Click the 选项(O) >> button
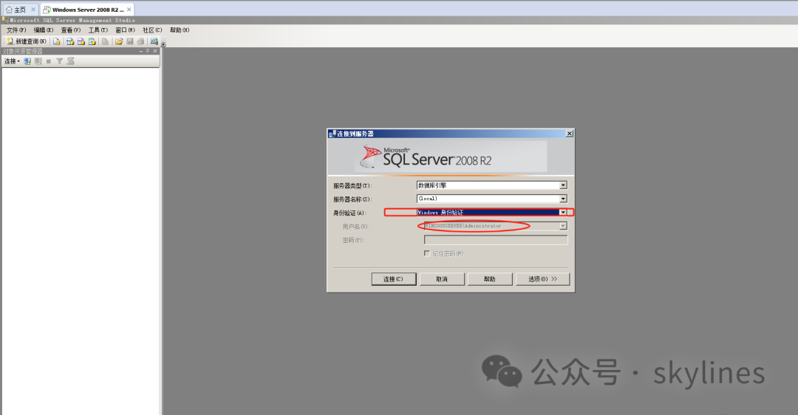 (x=542, y=279)
